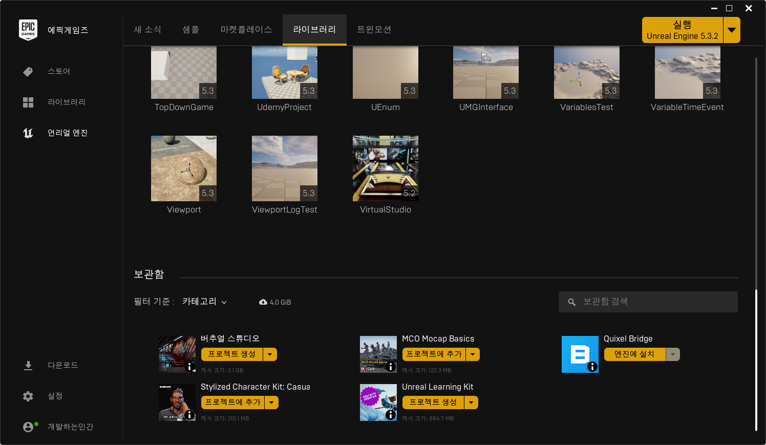Open the UdemyProject project thumbnail
Screen dimensions: 766x445
coord(285,72)
